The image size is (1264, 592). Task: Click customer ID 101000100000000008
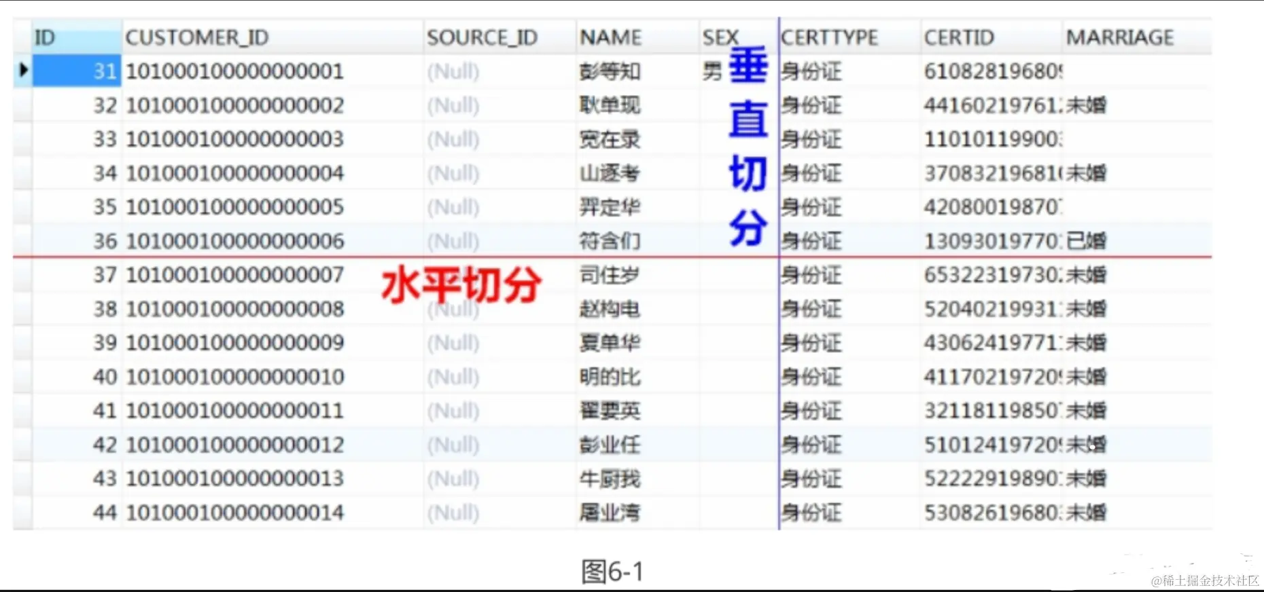pyautogui.click(x=235, y=309)
